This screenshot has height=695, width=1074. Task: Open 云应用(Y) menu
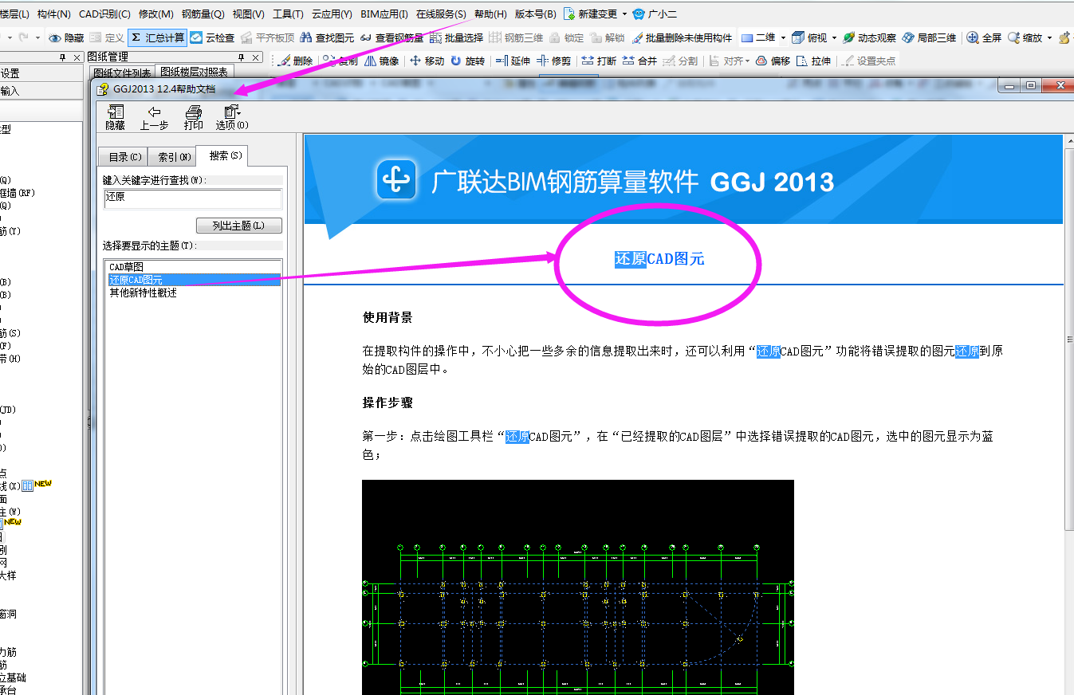(332, 14)
